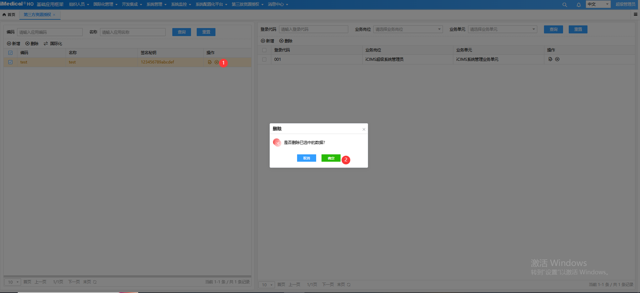This screenshot has width=640, height=293.
Task: Click the edit icon in 001 row
Action: [550, 59]
